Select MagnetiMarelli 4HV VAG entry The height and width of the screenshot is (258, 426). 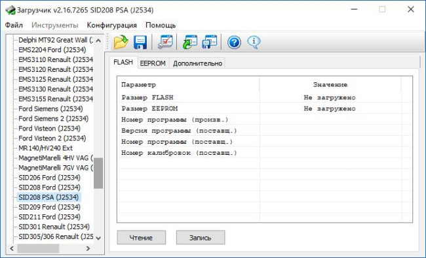pyautogui.click(x=56, y=158)
